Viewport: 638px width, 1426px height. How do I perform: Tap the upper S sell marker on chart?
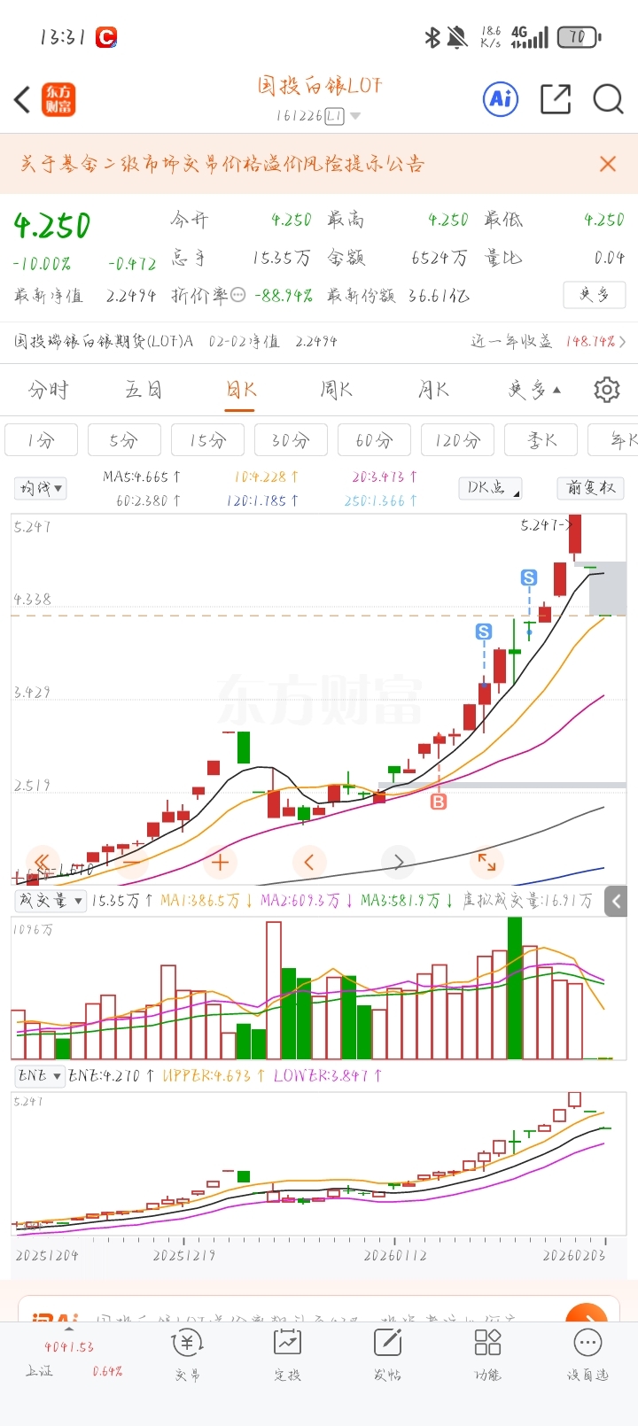[529, 578]
